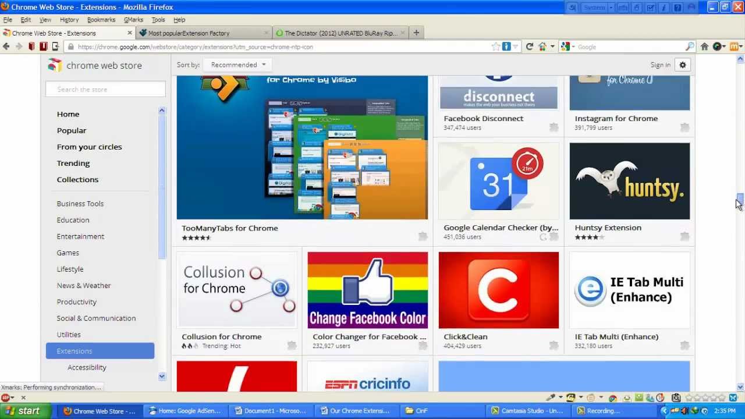Click the badge icon under IE Tab Multi
The width and height of the screenshot is (745, 419).
coord(684,346)
